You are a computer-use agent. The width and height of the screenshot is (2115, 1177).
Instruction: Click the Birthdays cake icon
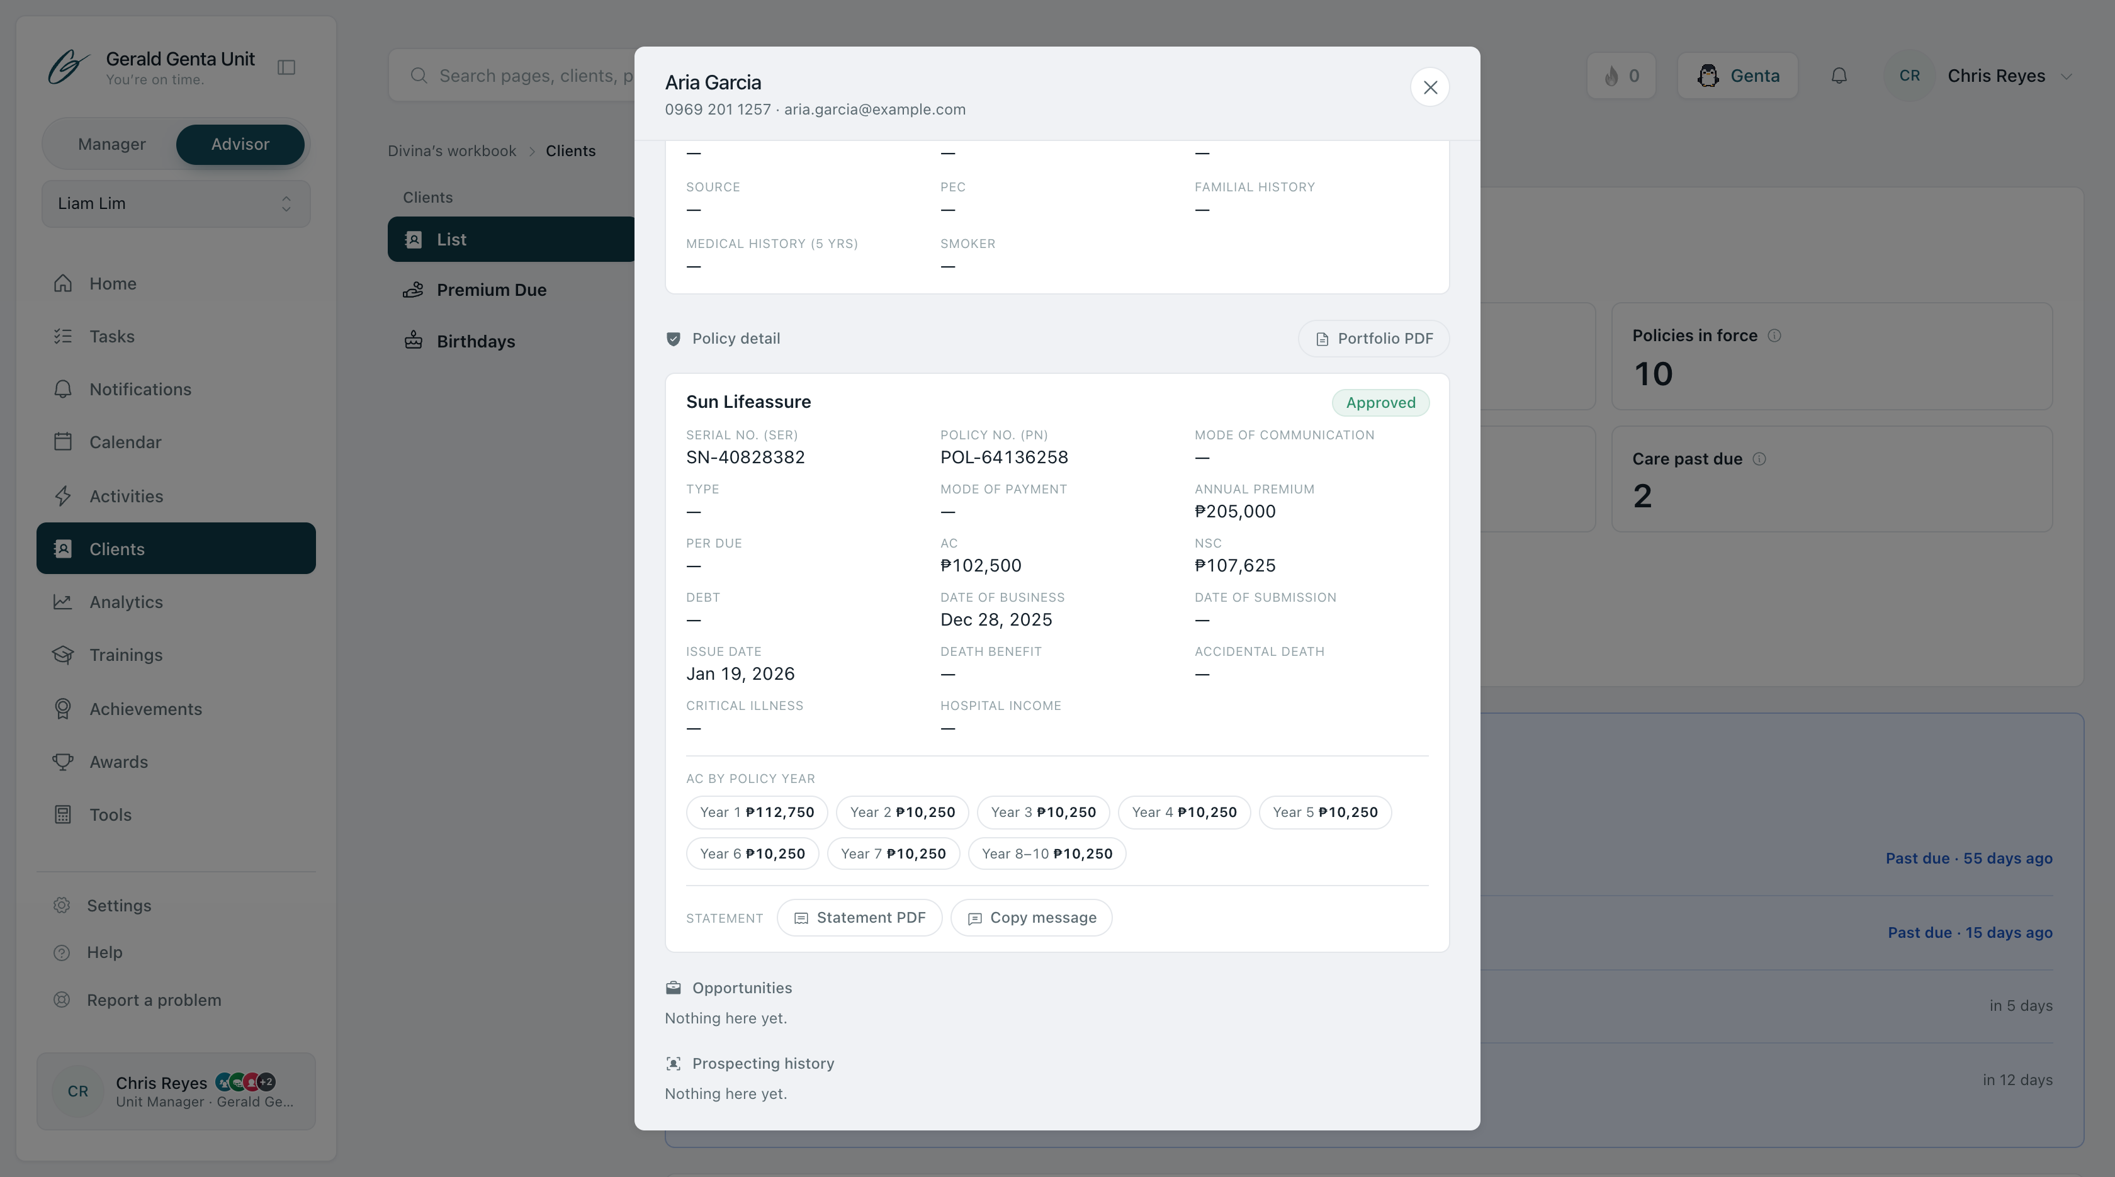(413, 341)
